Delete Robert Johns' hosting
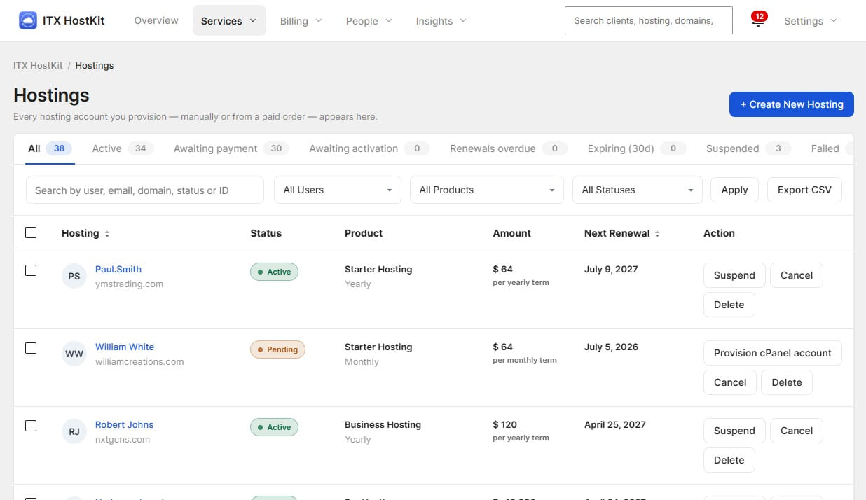 [x=729, y=460]
